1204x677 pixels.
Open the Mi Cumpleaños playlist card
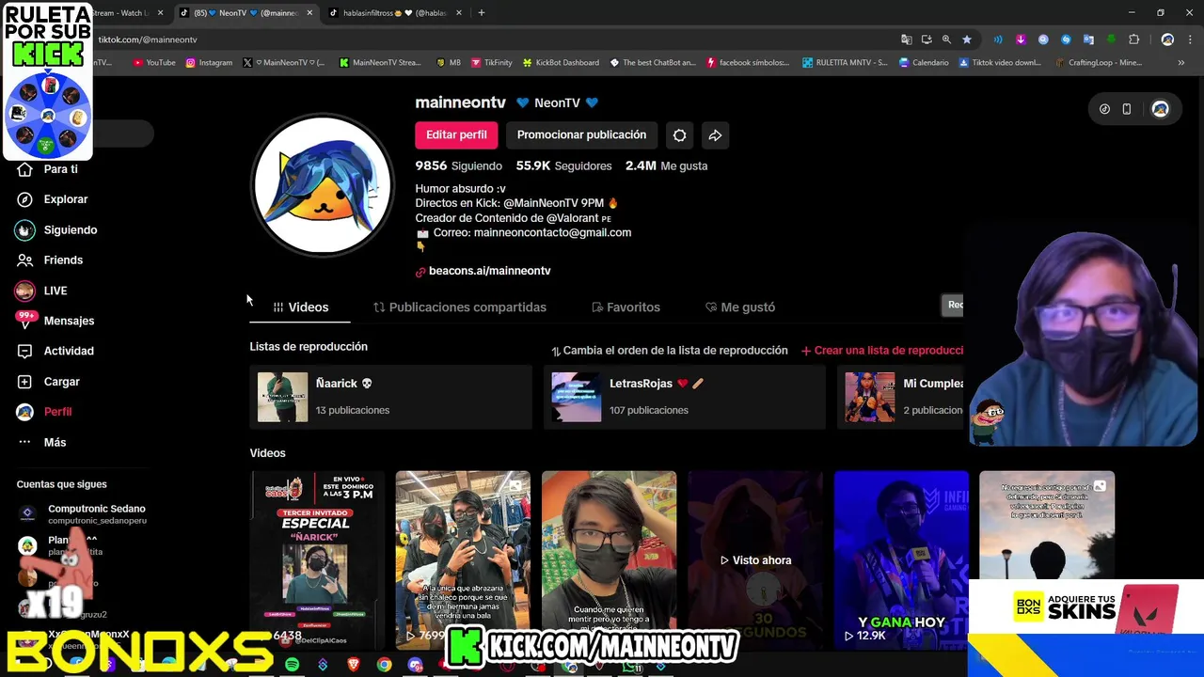click(x=901, y=397)
